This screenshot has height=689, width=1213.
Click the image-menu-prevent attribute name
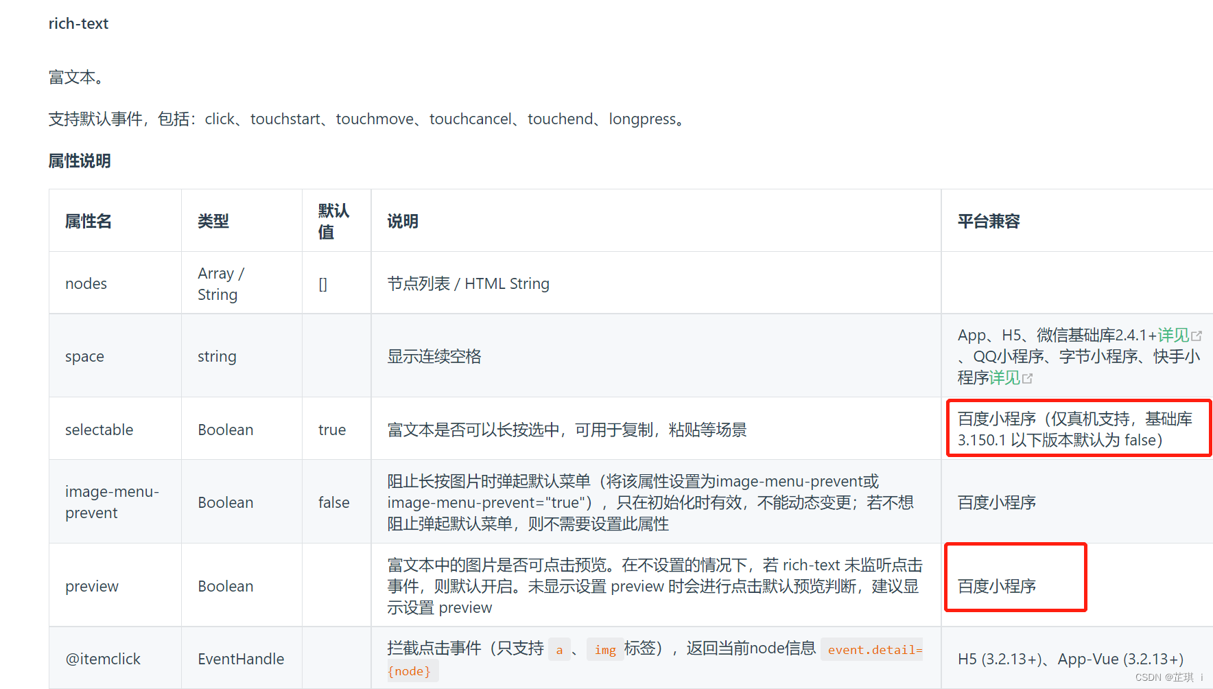113,502
